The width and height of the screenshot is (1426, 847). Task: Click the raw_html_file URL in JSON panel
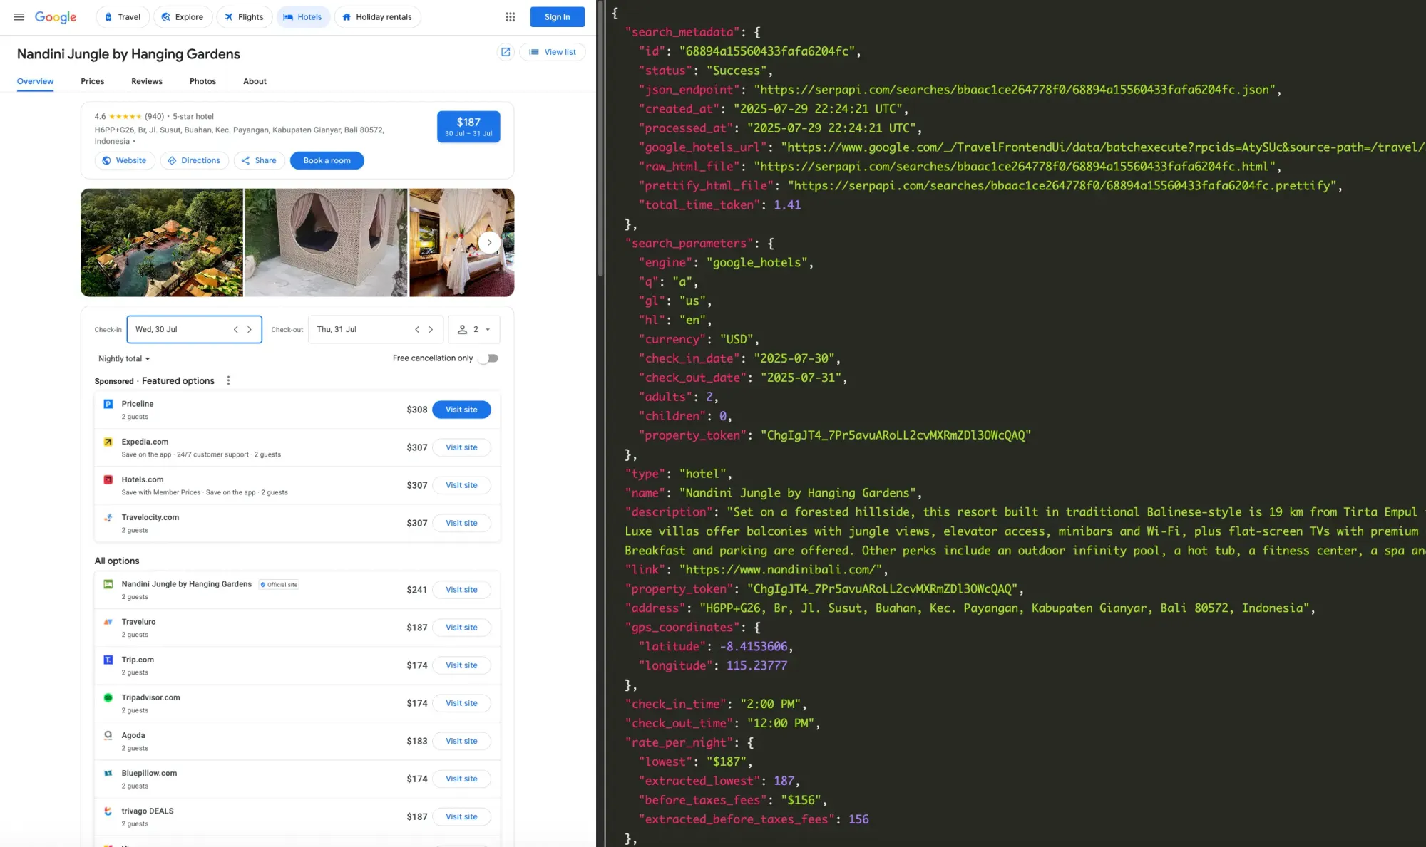(x=1015, y=167)
